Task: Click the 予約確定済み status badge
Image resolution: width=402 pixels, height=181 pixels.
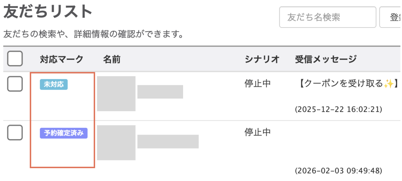Action: (64, 134)
